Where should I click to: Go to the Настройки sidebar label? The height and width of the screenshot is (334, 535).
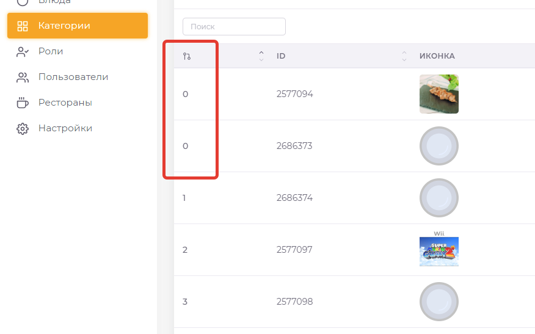coord(65,128)
